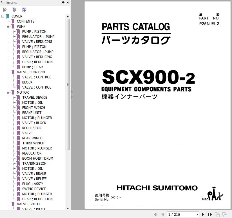Select the PLUG ; ASS'Y bookmark

click(x=33, y=184)
